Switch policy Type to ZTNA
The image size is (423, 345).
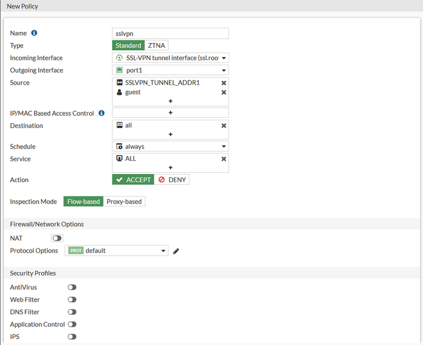(x=157, y=45)
